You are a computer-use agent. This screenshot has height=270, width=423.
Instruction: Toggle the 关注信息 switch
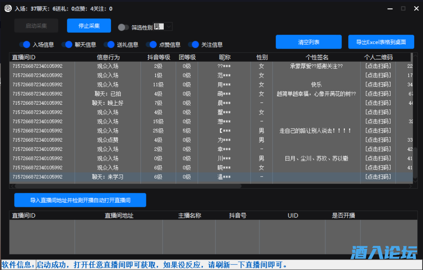click(194, 44)
